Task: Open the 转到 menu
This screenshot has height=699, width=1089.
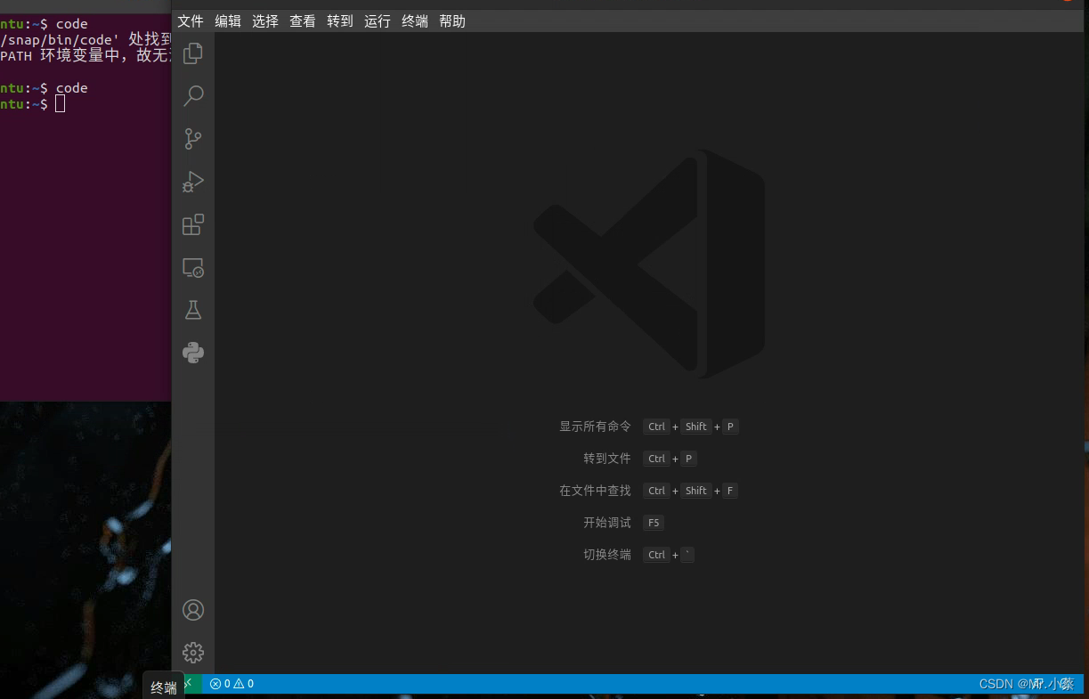Action: (x=340, y=21)
